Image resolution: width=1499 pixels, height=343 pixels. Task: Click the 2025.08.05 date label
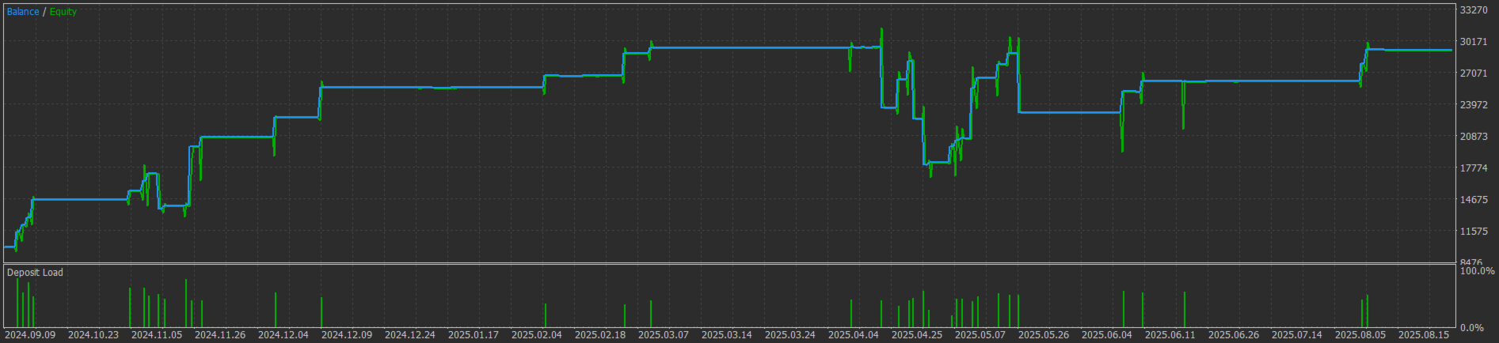[1360, 335]
